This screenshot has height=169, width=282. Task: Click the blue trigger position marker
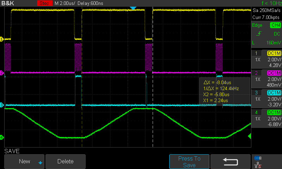(133, 8)
